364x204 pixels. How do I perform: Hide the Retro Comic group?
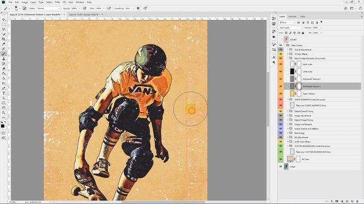point(280,45)
